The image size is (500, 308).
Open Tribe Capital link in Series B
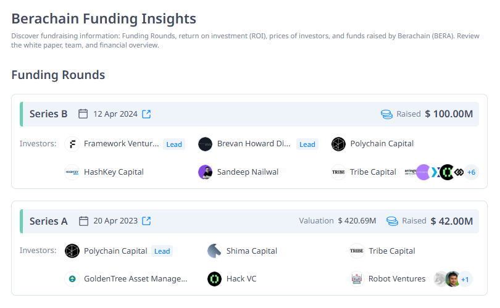click(373, 172)
